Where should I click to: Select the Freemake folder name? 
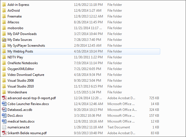[14, 16]
